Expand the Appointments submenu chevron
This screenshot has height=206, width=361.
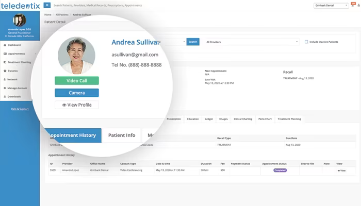point(36,54)
